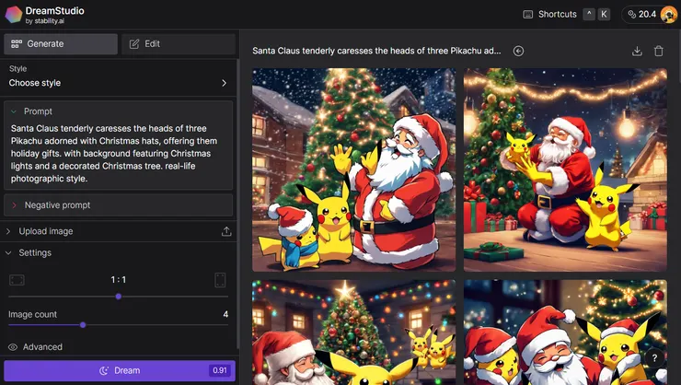Switch to the Generate tab
Image resolution: width=681 pixels, height=385 pixels.
point(61,44)
